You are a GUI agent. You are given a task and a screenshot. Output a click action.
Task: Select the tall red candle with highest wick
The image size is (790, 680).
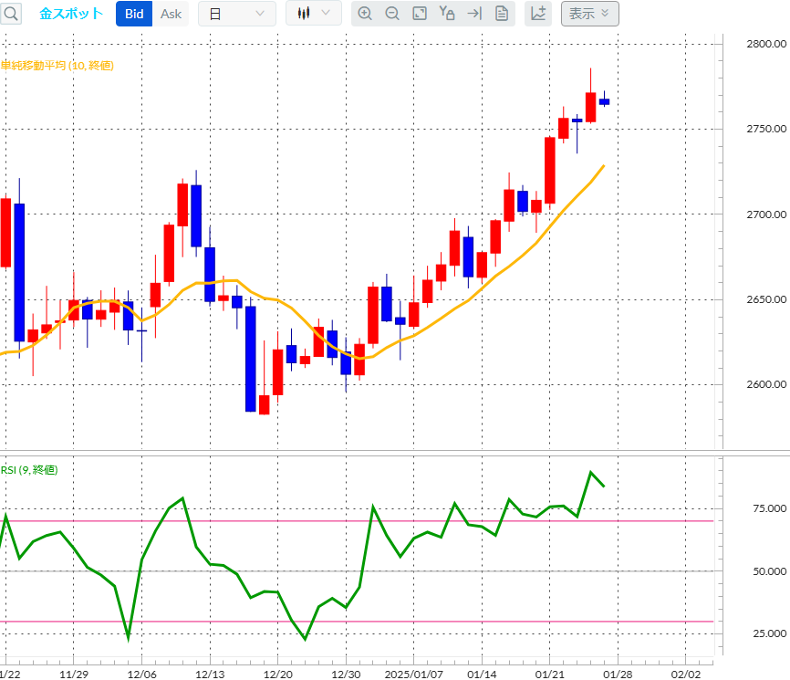590,107
